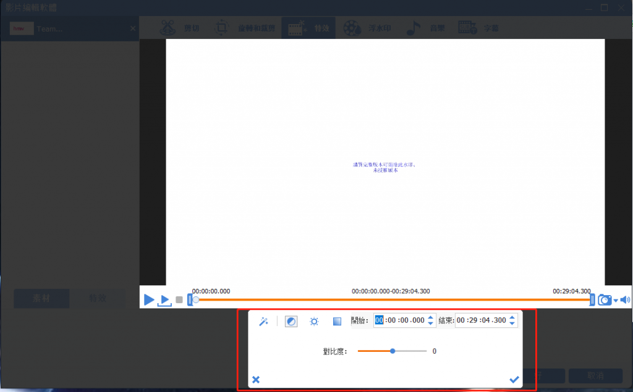
Task: Open the 剪切 cut tab
Action: [x=180, y=28]
